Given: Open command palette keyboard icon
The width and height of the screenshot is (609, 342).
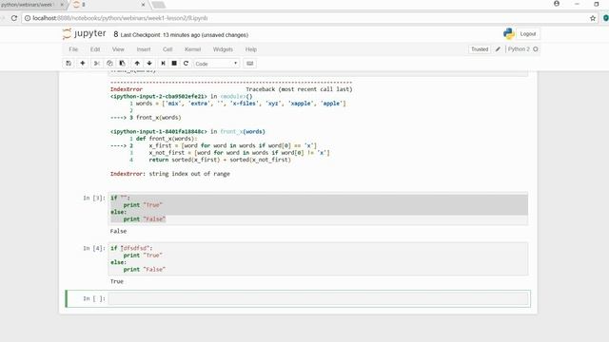Looking at the screenshot, I should coord(249,64).
